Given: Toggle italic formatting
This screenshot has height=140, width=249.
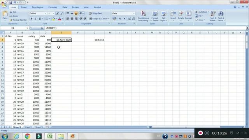Looking at the screenshot, I should (x=35, y=19).
